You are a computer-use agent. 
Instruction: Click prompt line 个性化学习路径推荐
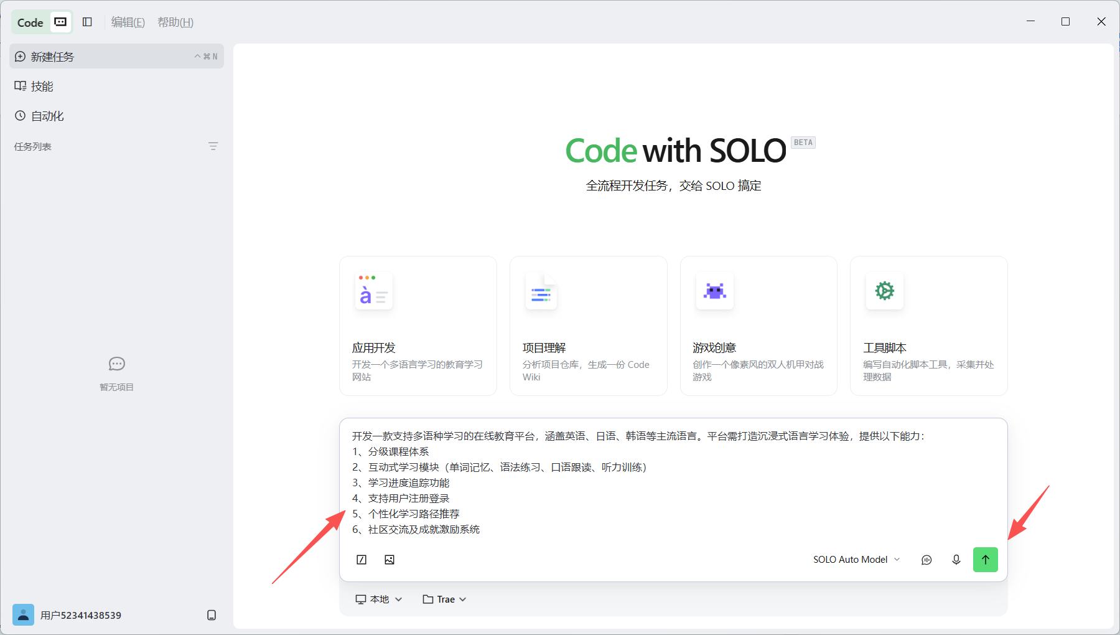tap(406, 514)
